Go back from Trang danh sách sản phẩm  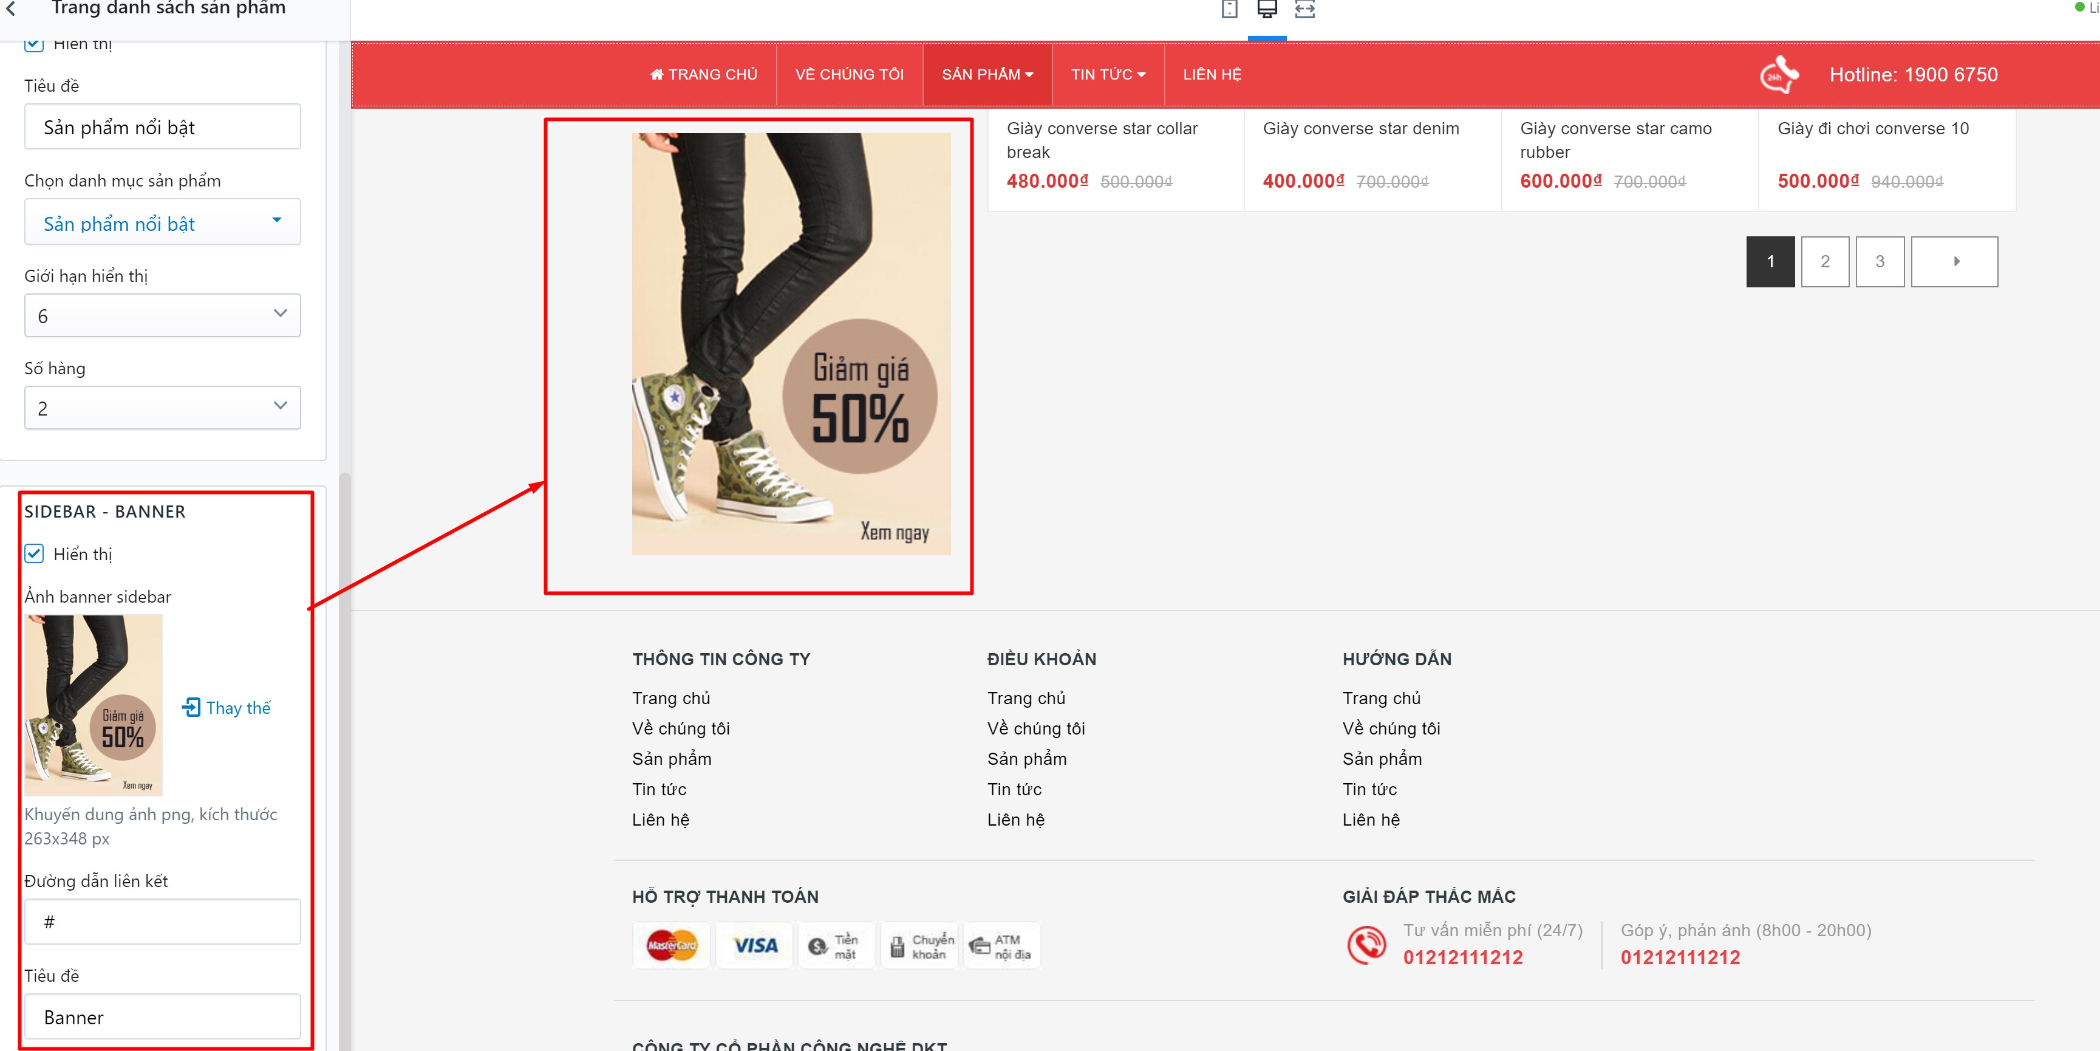(12, 9)
